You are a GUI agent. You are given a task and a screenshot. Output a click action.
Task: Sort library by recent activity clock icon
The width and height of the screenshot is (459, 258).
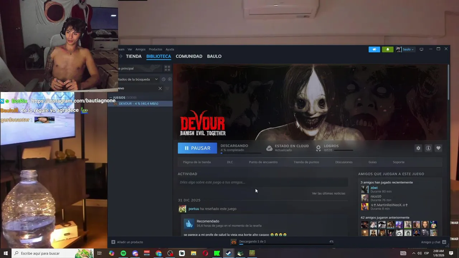click(164, 79)
